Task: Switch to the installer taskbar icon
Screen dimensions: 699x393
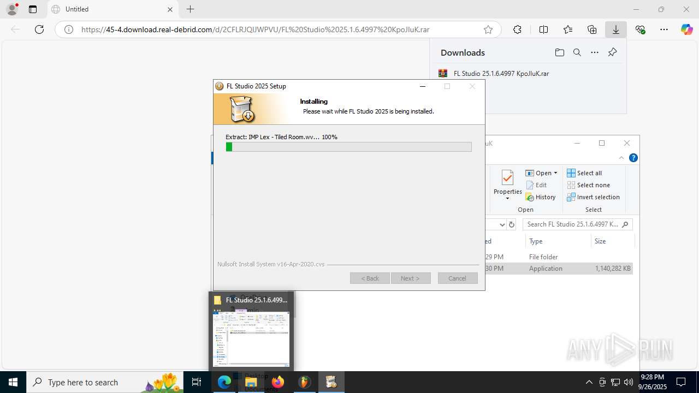Action: [x=331, y=382]
